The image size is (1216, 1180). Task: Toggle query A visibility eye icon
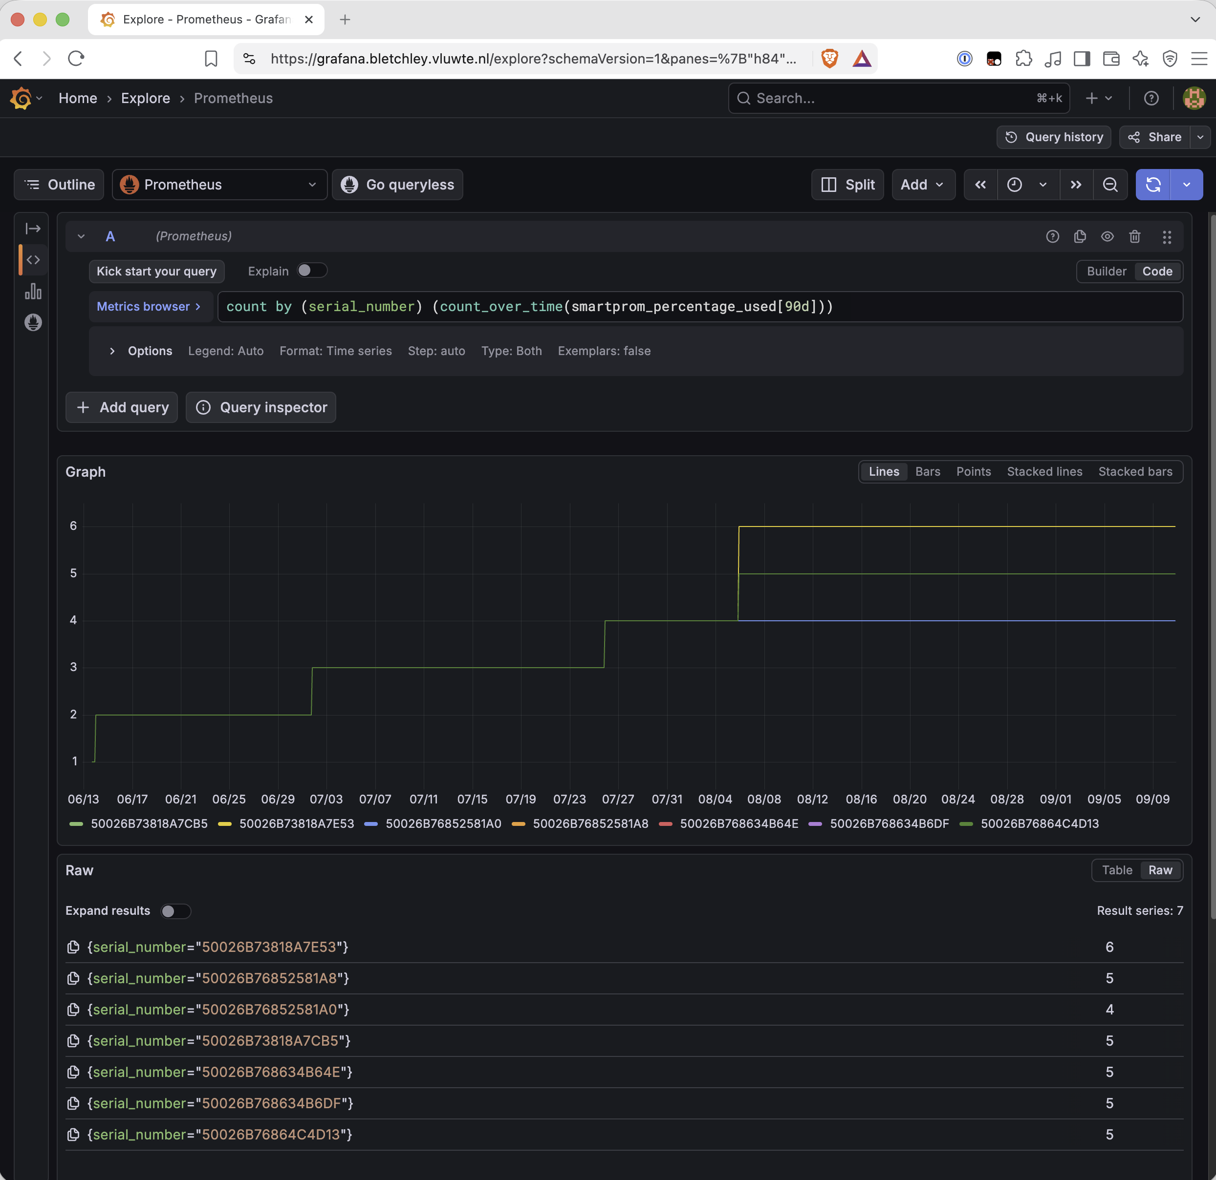point(1107,236)
